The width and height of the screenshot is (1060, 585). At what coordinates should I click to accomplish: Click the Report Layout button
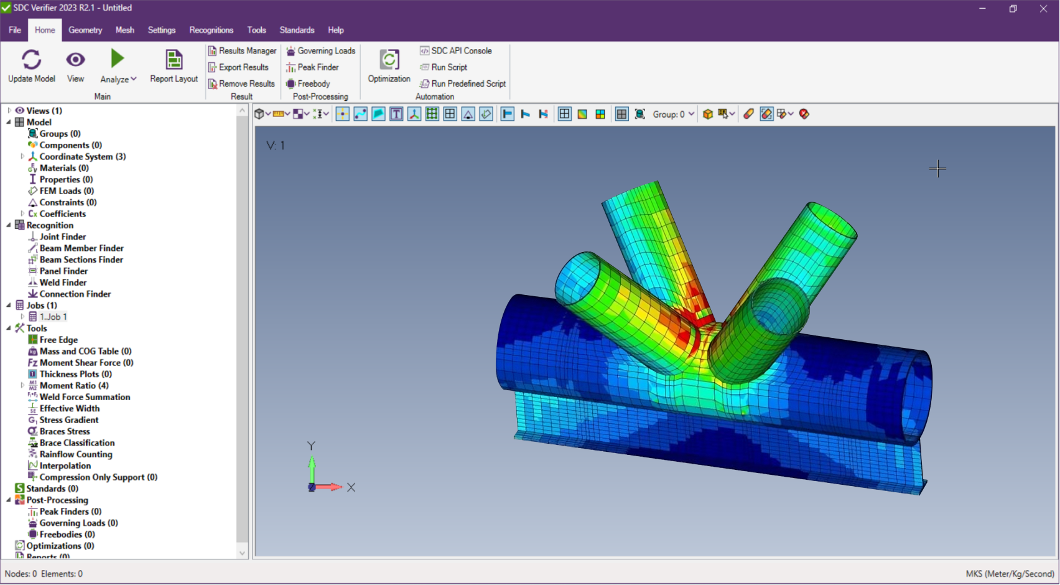tap(174, 67)
